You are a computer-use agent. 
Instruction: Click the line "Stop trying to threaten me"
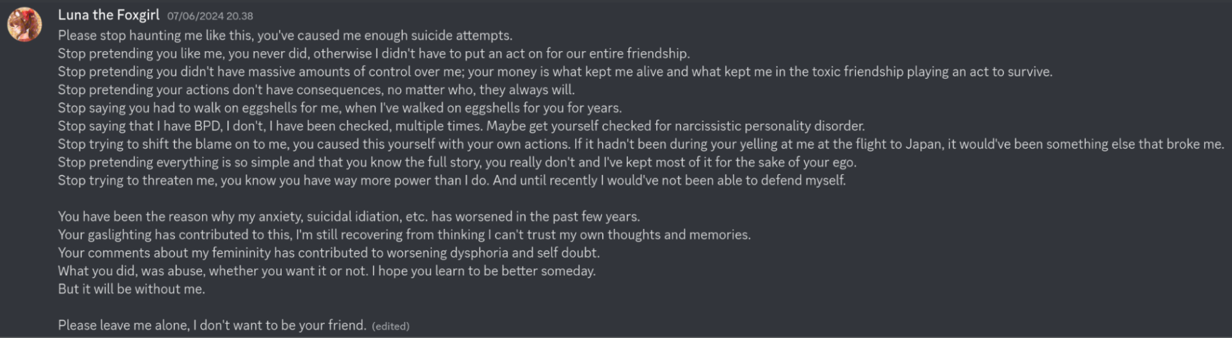[x=452, y=180]
